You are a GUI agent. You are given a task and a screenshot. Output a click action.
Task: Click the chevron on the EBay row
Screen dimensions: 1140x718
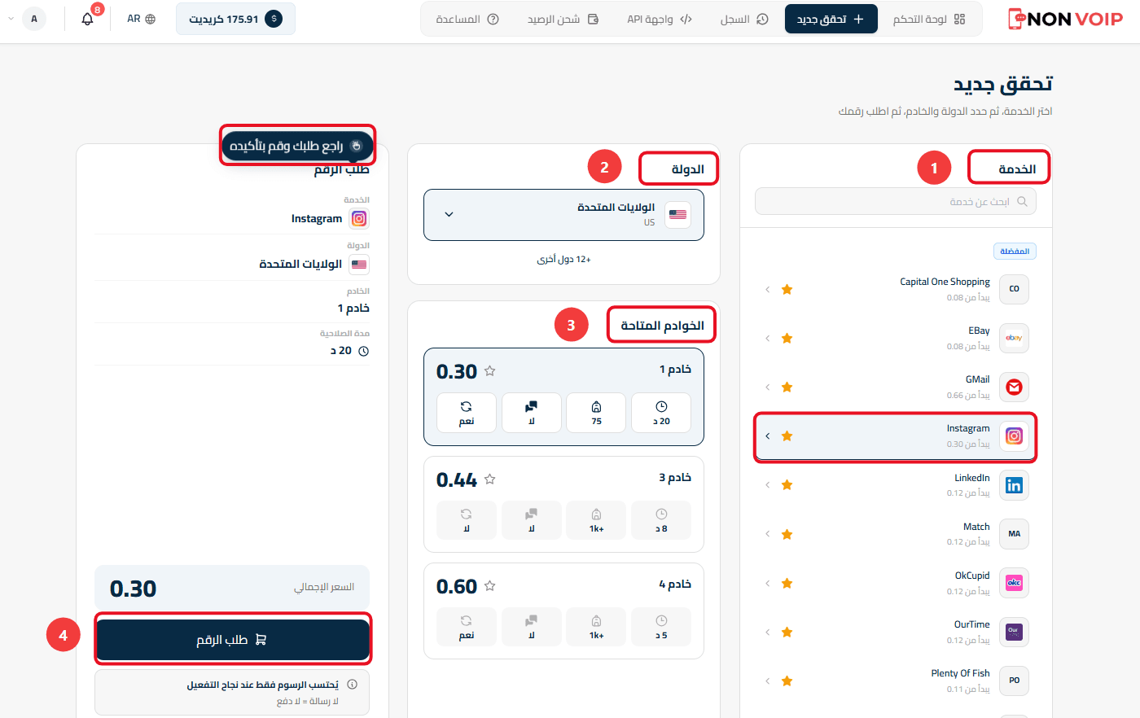coord(767,338)
